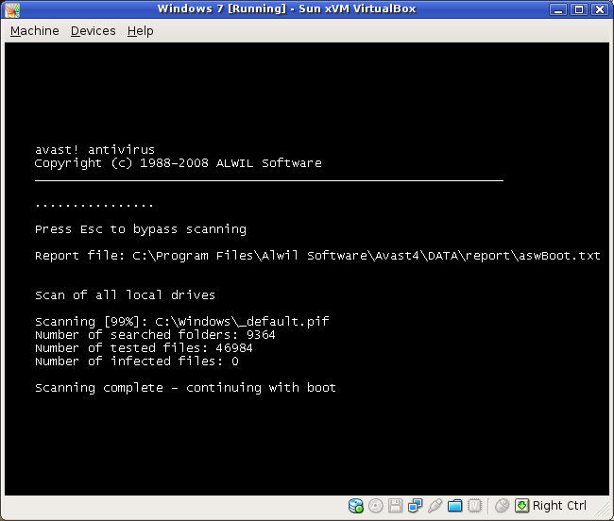The height and width of the screenshot is (521, 614).
Task: Click the mouse capture indicator icon
Action: pyautogui.click(x=503, y=506)
